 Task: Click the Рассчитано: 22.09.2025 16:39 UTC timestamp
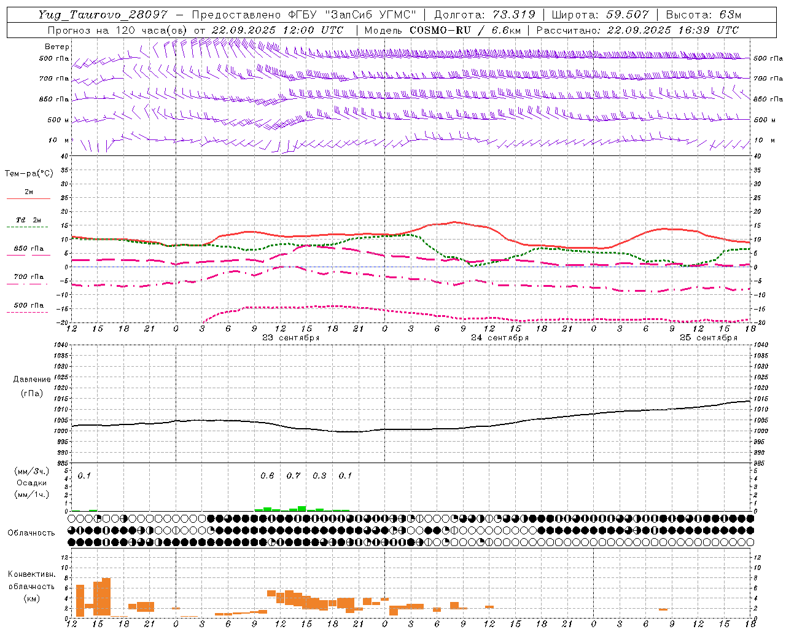point(637,30)
